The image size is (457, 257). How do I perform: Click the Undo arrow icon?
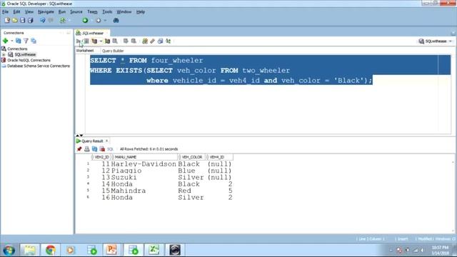43,21
